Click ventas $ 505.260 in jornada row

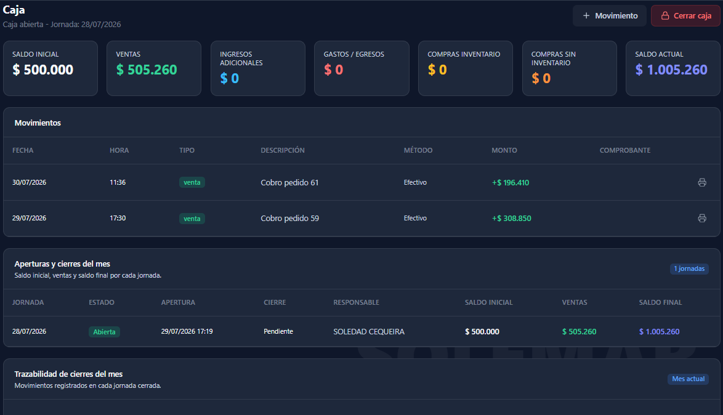(579, 331)
